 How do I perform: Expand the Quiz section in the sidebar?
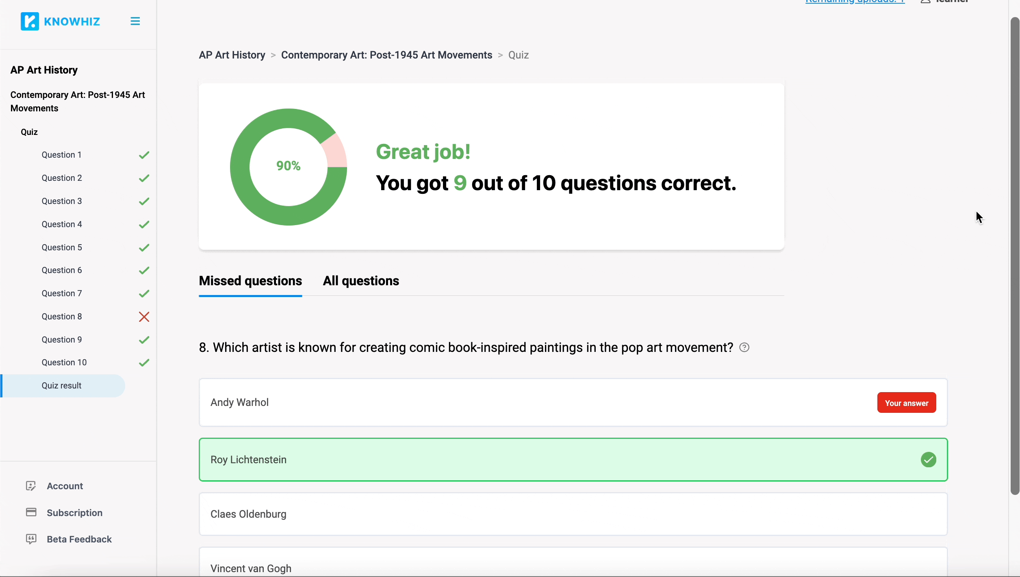[29, 132]
